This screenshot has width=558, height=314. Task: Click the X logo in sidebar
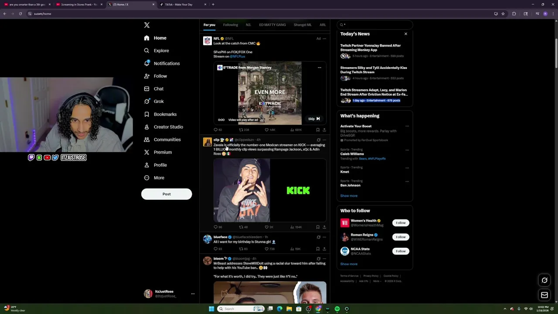(147, 25)
